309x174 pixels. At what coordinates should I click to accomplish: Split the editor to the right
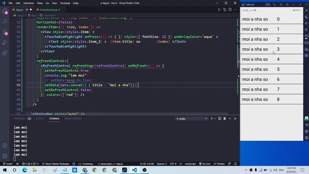click(230, 10)
